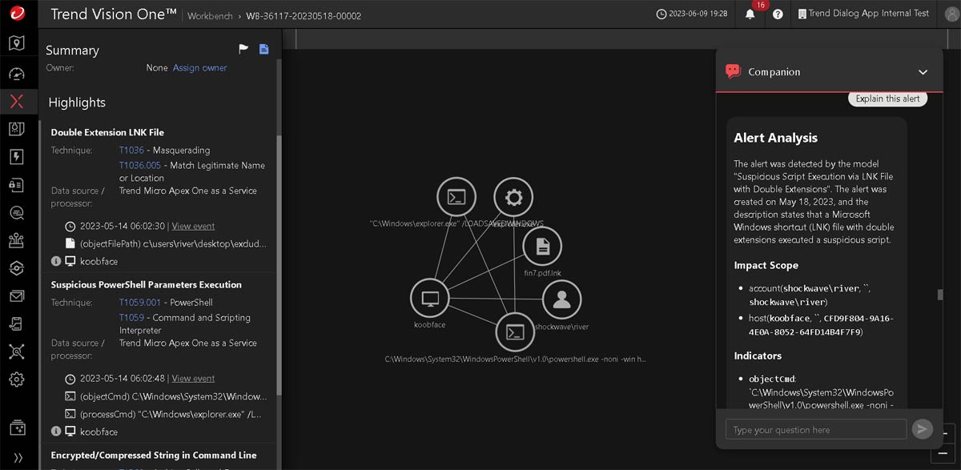Screen dimensions: 961x470
Task: Collapse the Companion panel chevron
Action: 923,72
